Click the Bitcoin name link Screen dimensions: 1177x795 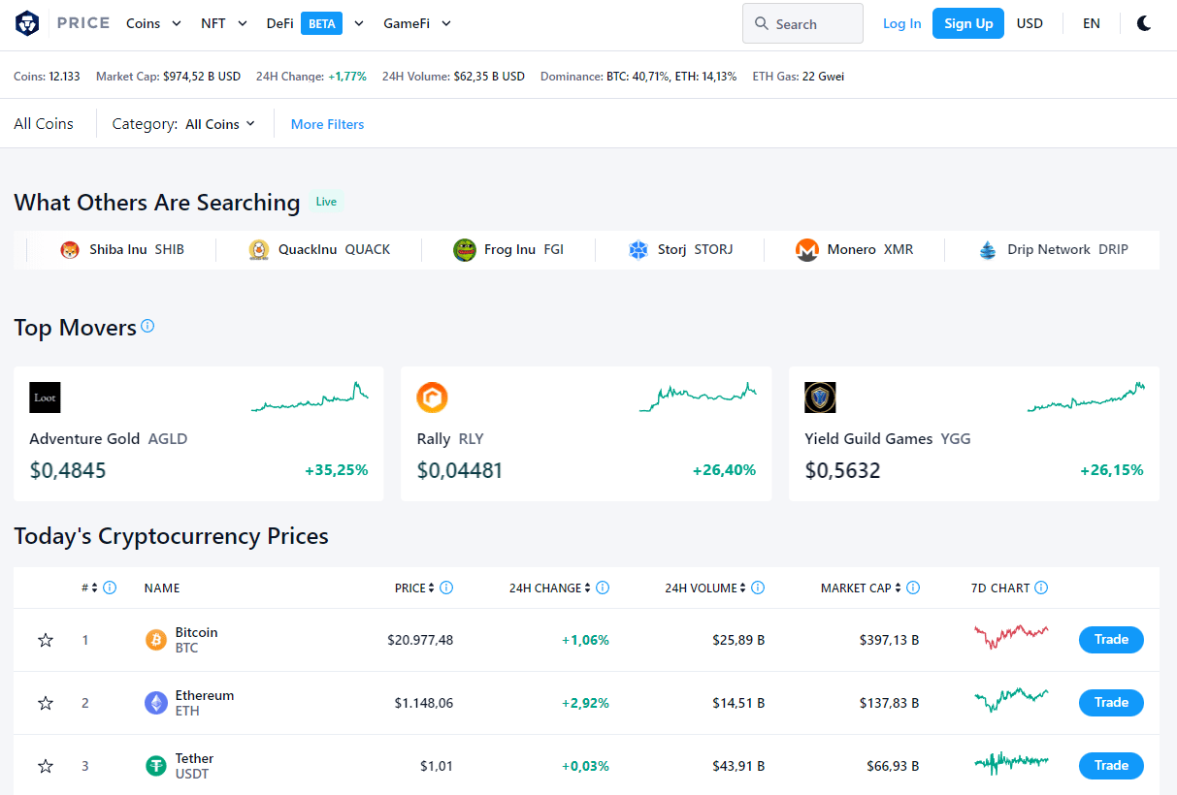point(196,632)
